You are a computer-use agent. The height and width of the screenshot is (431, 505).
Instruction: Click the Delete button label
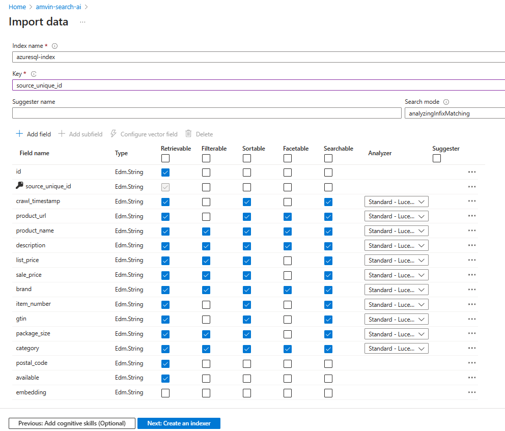[x=204, y=134]
